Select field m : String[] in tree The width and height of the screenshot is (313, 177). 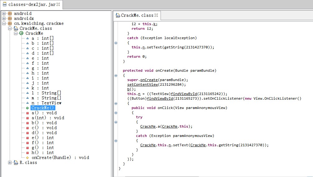[x=46, y=98]
